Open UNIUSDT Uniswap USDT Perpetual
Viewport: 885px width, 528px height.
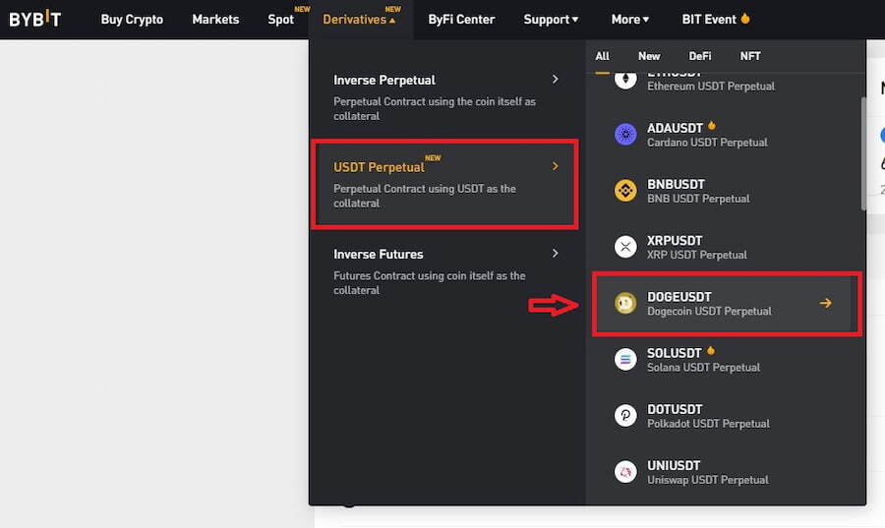(x=726, y=472)
